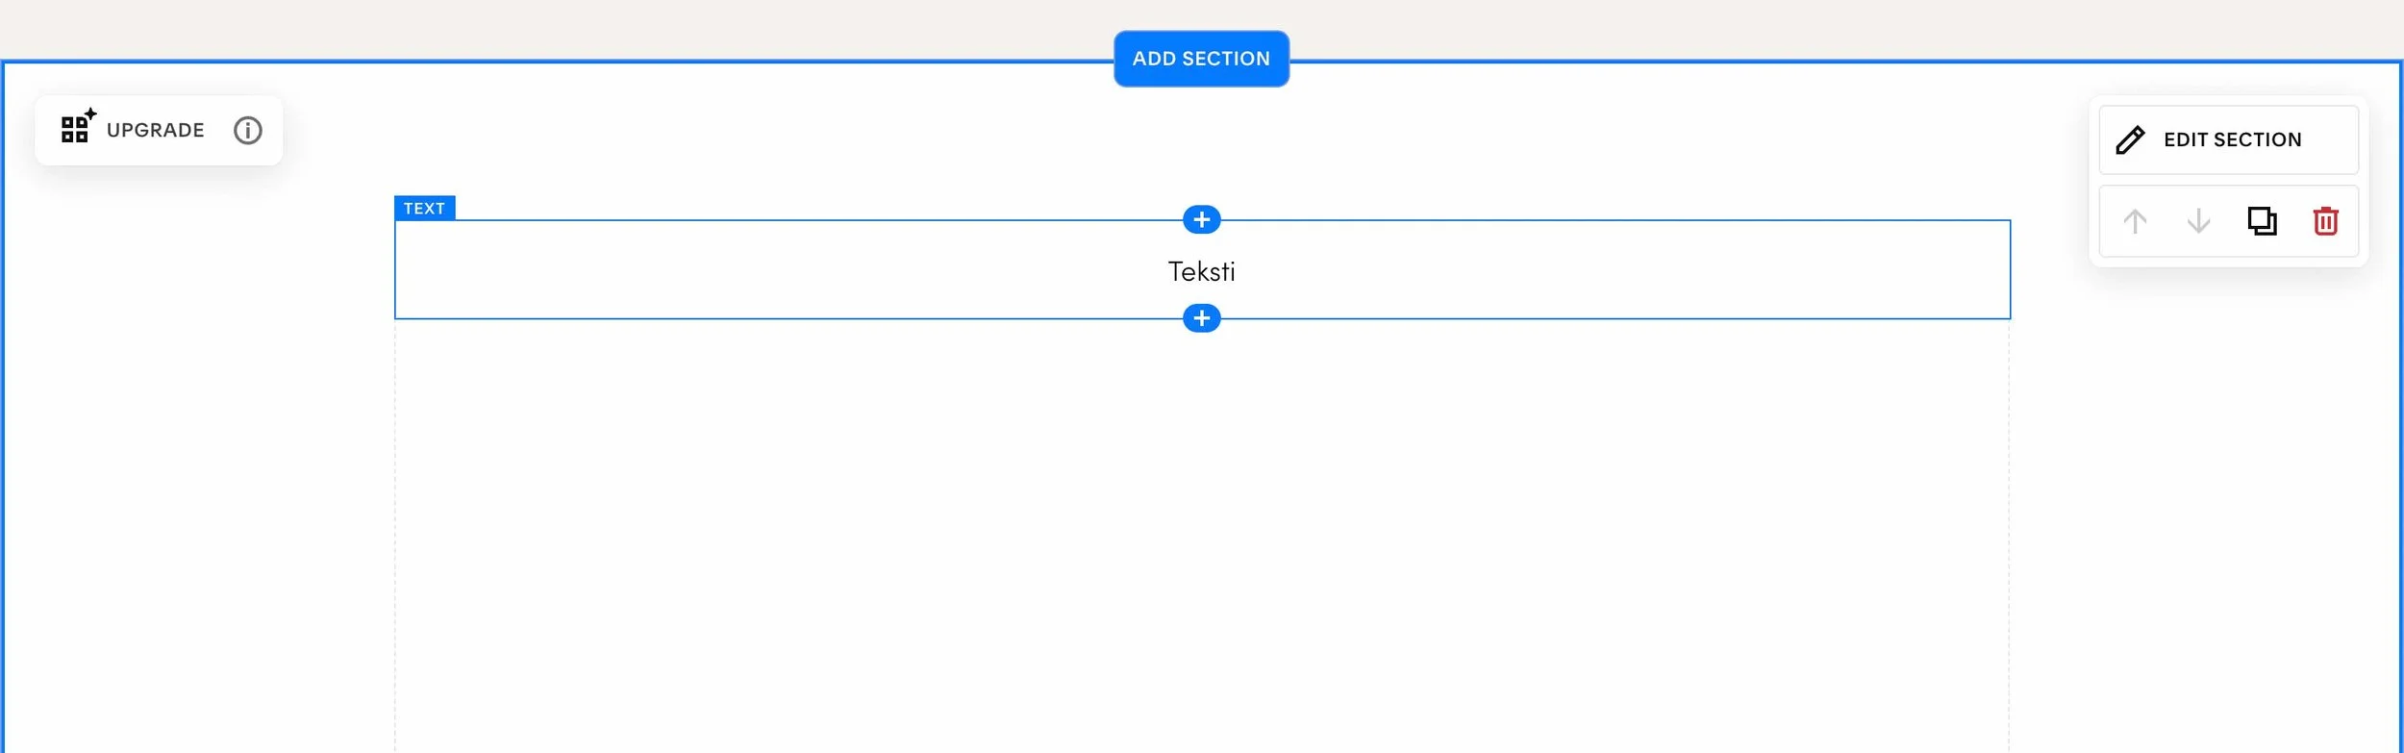
Task: Click blank space inside text block left of Teksti
Action: pyautogui.click(x=769, y=270)
